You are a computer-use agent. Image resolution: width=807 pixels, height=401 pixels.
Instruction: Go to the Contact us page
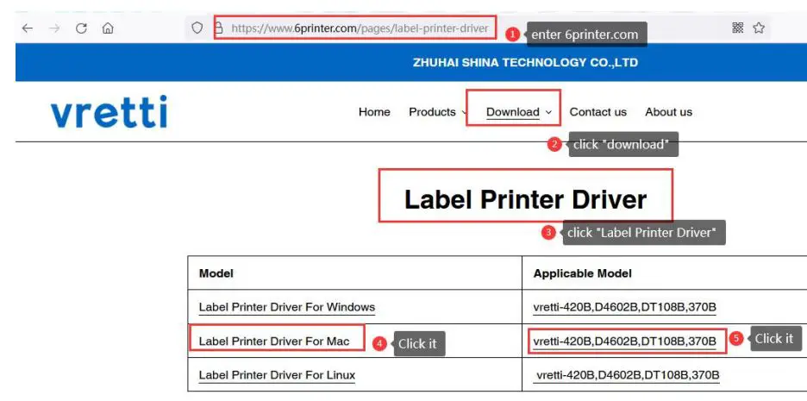(x=598, y=112)
